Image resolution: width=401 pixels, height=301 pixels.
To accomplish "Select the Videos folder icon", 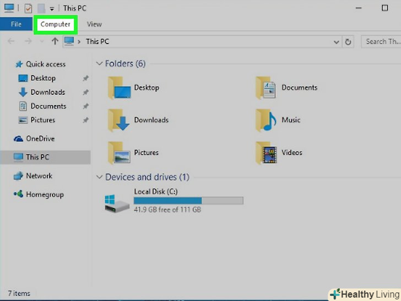I will (x=266, y=153).
